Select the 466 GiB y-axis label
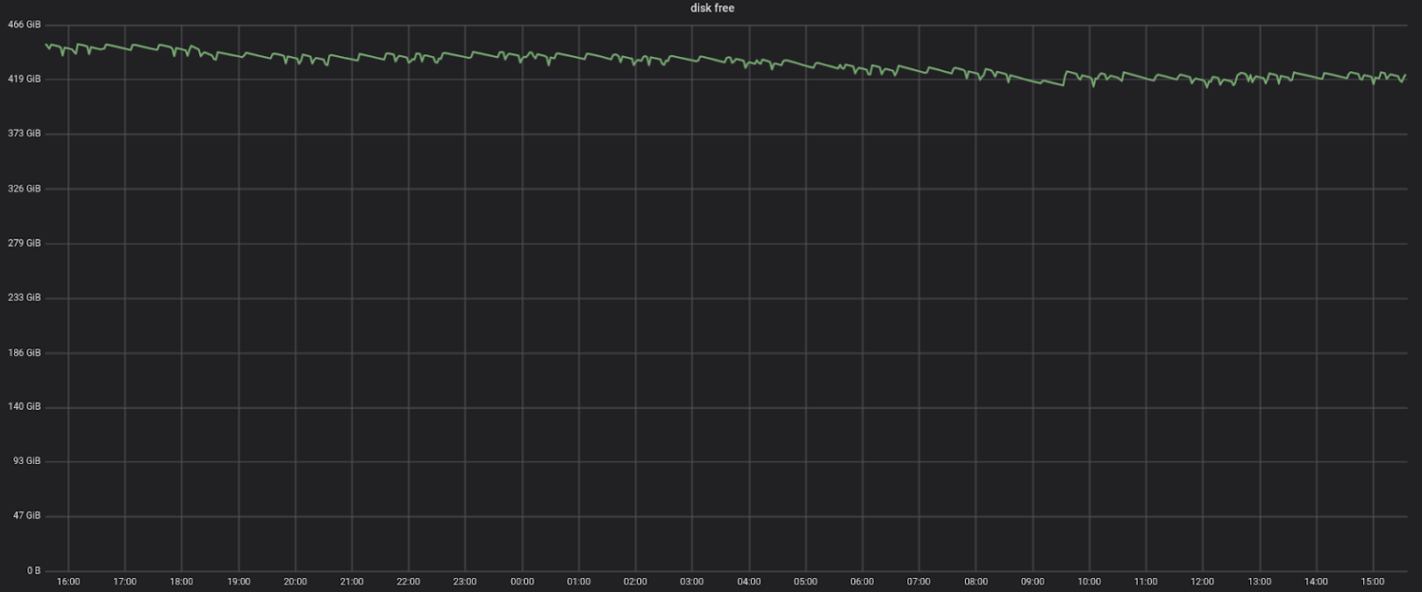This screenshot has width=1422, height=592. pyautogui.click(x=26, y=25)
